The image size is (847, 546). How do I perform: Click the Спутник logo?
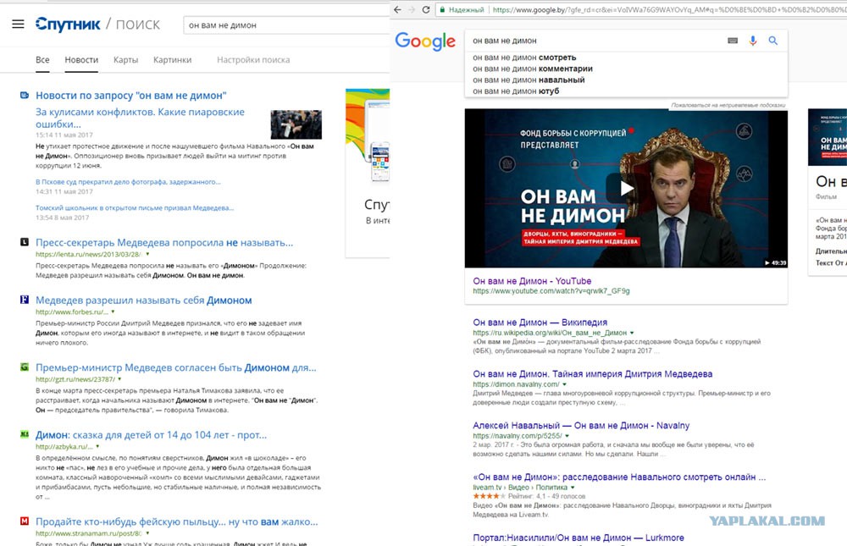[x=68, y=25]
